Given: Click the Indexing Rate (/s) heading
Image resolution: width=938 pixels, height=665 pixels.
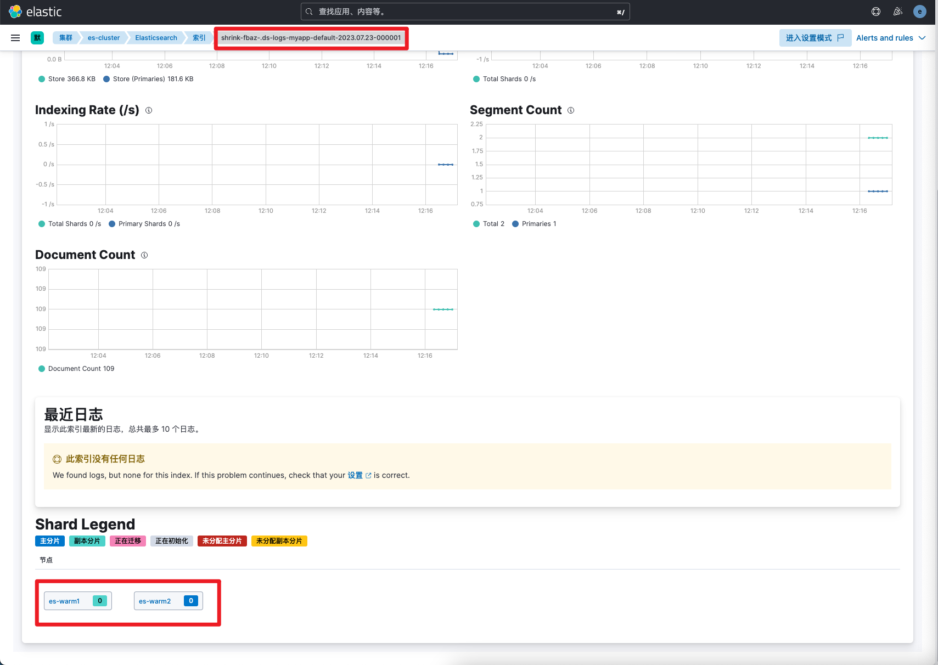Looking at the screenshot, I should (x=87, y=110).
